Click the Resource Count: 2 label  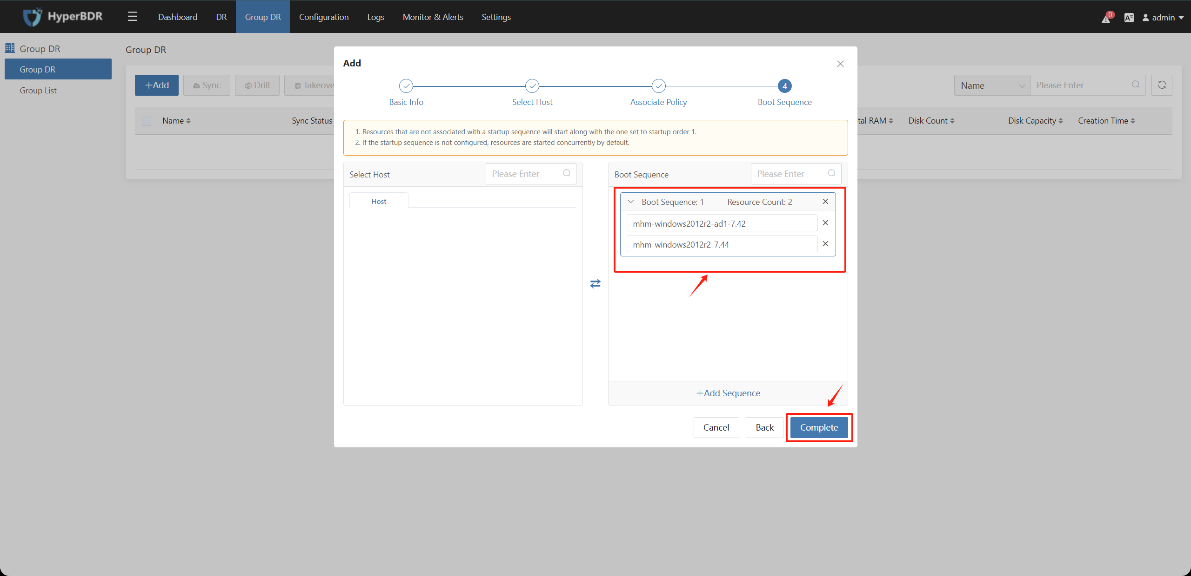[760, 202]
